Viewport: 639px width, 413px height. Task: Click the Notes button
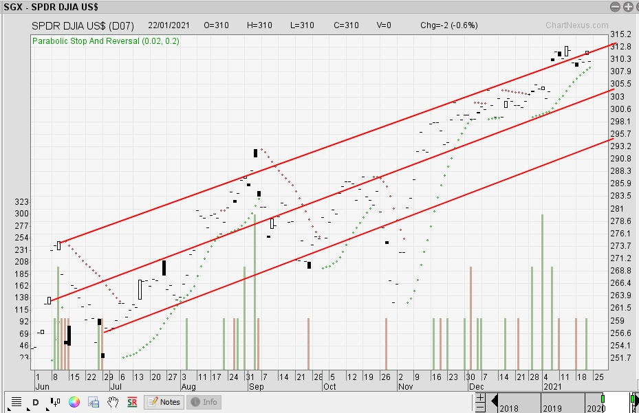click(x=163, y=402)
